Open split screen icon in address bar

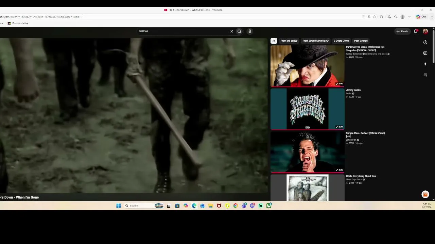point(364,17)
